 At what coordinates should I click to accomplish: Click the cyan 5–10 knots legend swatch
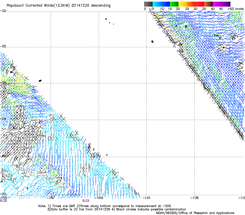click(x=157, y=4)
